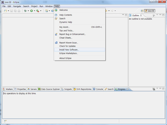Screen dimensions: 167x125
Task: Choose Report Maven Issue... menu entry
Action: [x=80, y=43]
